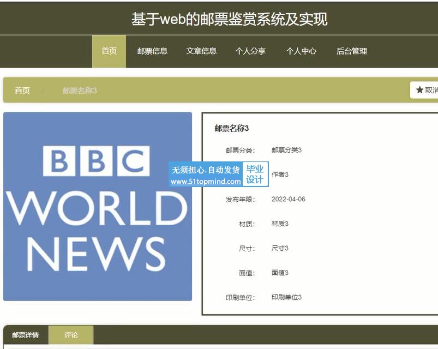Screen dimensions: 438x349
Task: Click the site title 基于web的邮票鉴赏系统及实现
Action: [x=229, y=19]
